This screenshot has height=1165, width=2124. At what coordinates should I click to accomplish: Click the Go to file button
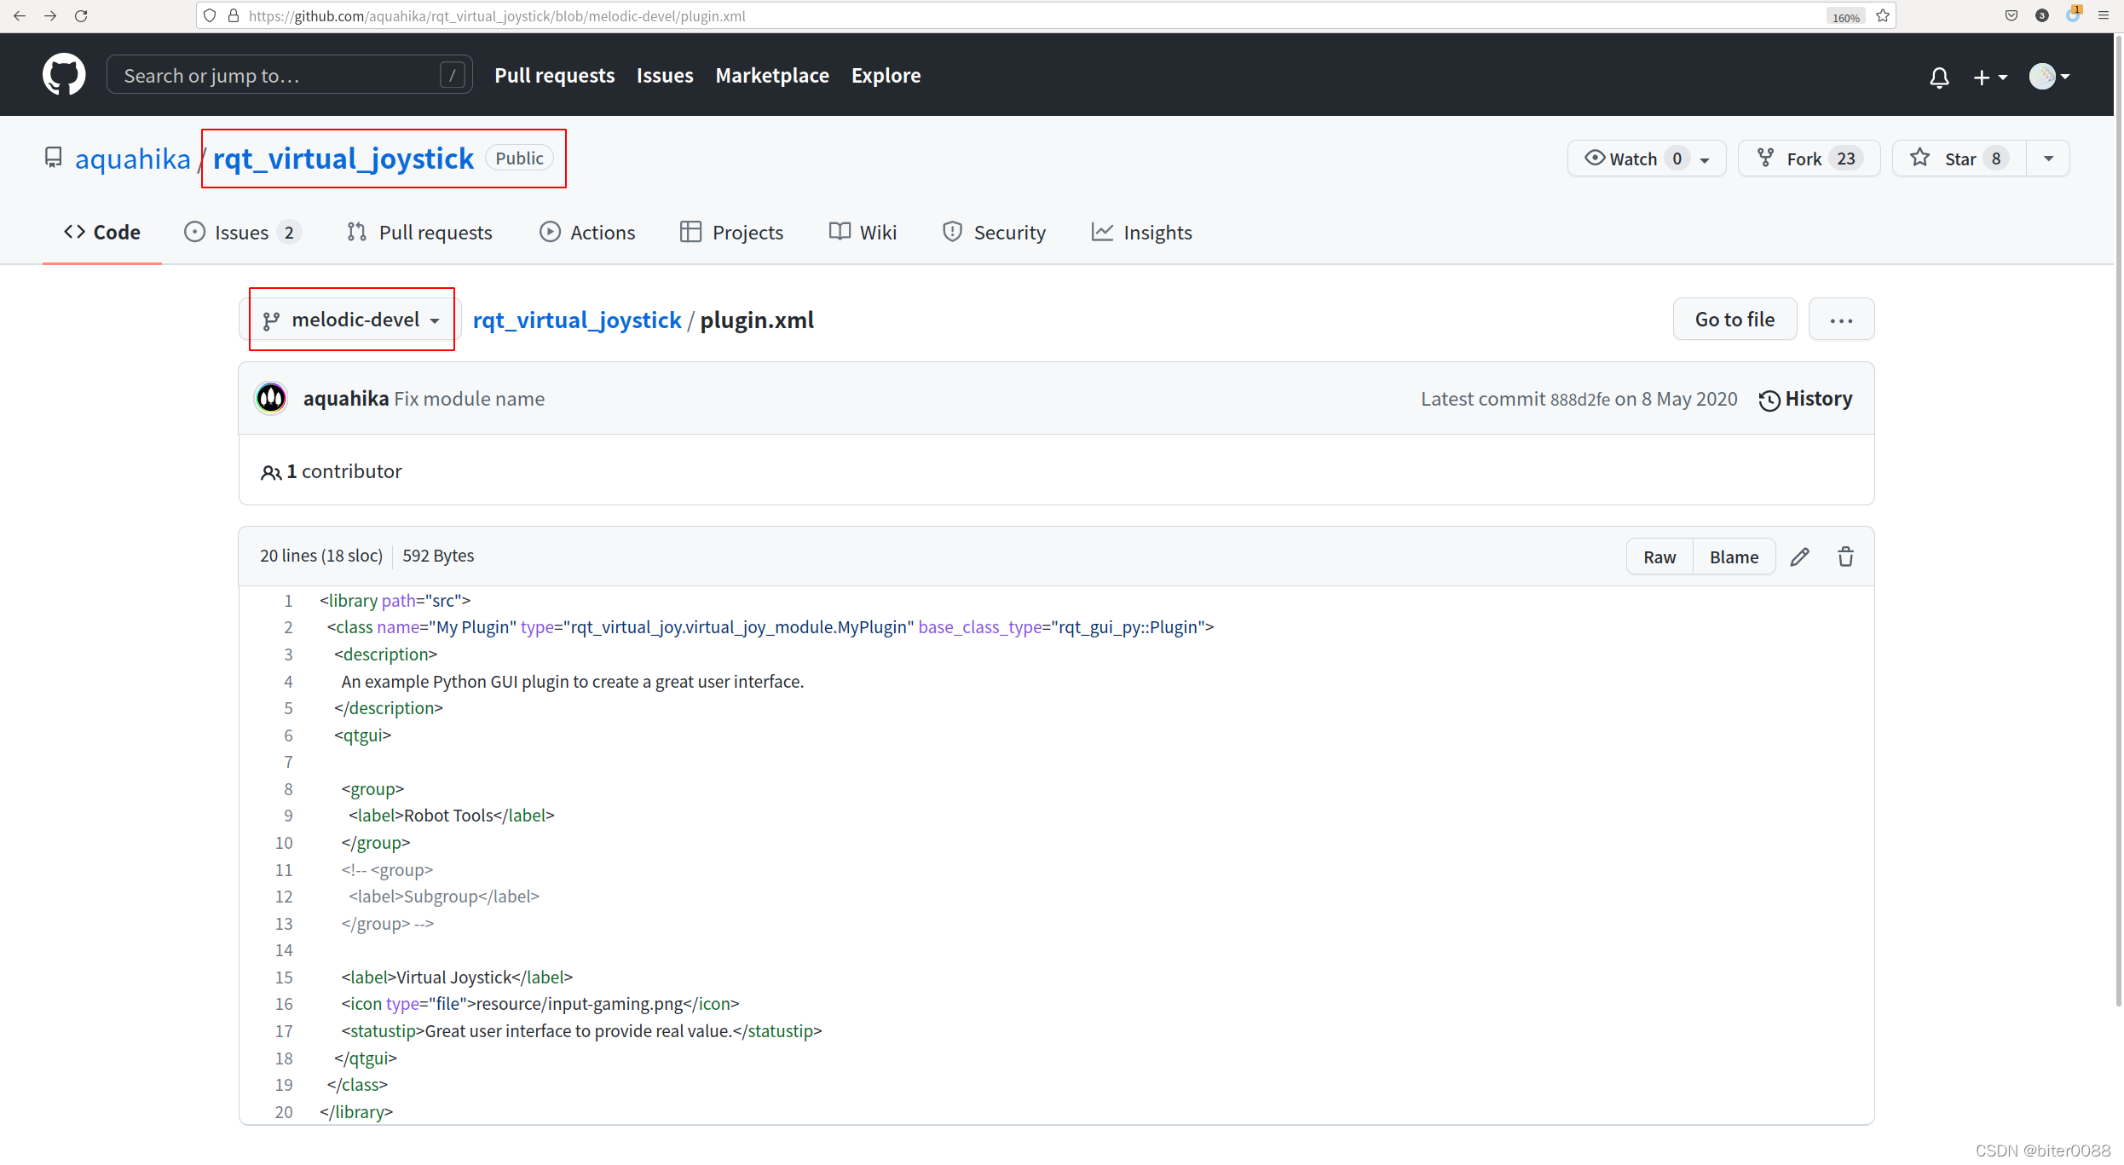pos(1734,319)
